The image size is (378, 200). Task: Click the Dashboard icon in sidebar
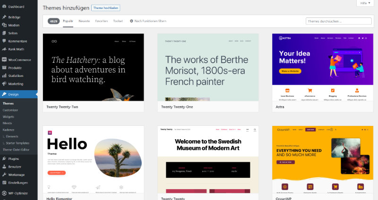coord(4,7)
